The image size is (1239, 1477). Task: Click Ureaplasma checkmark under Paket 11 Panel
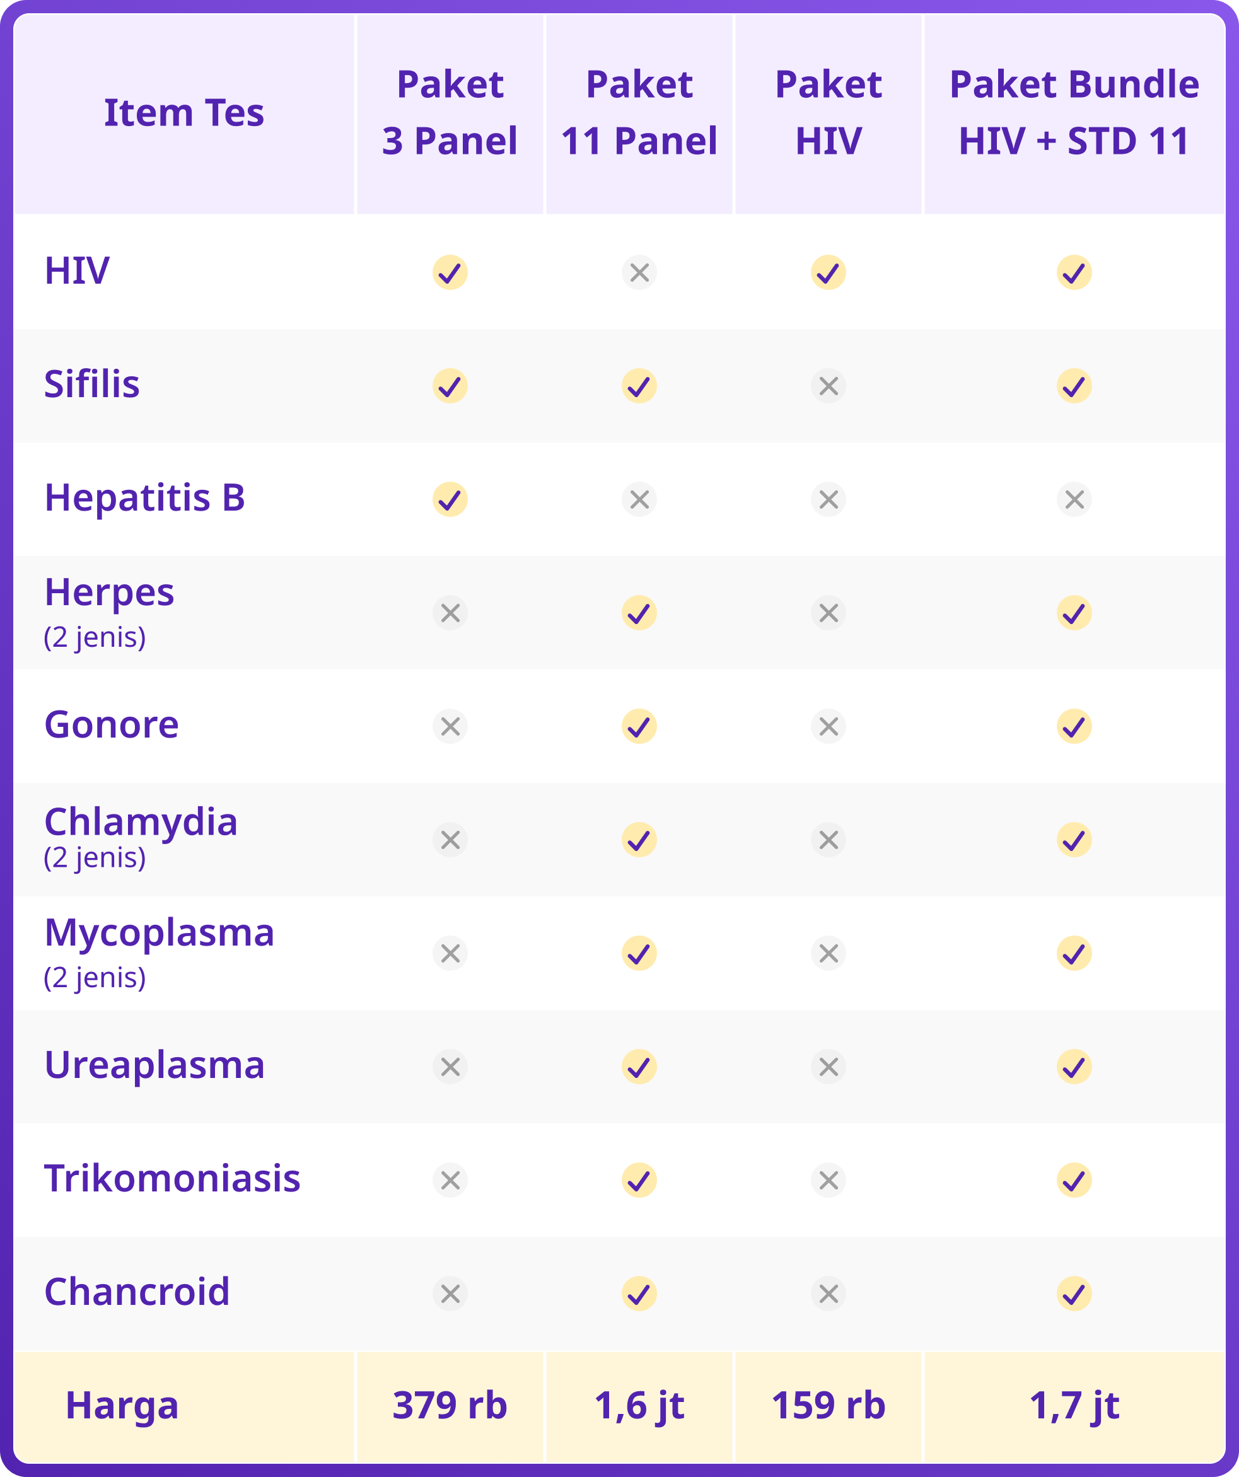(639, 1067)
